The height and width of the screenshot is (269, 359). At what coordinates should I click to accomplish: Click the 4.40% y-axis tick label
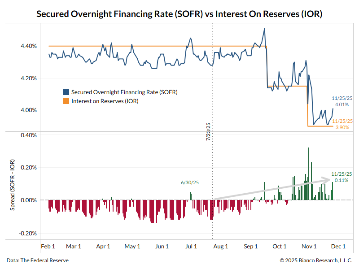pos(28,46)
